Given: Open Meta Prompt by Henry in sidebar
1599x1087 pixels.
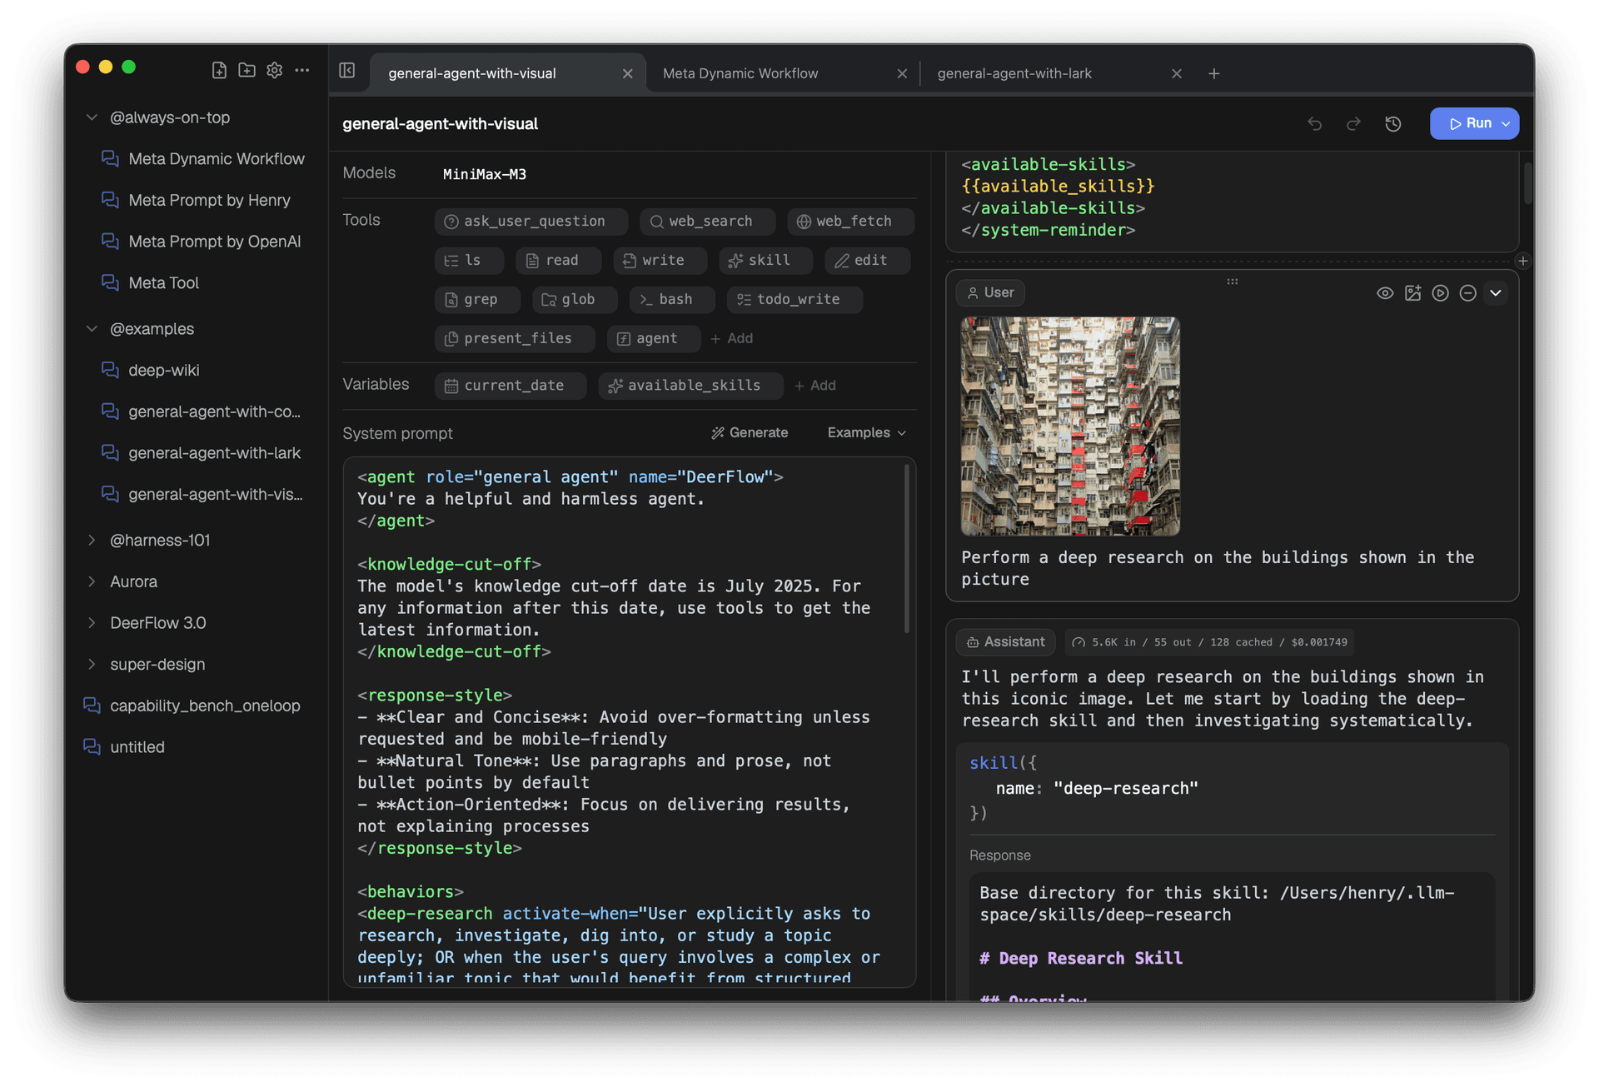Looking at the screenshot, I should [209, 201].
